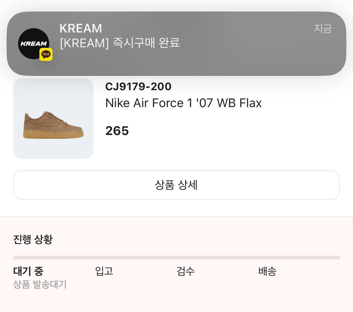The height and width of the screenshot is (312, 353).
Task: Select the 검수 status step
Action: click(x=186, y=271)
